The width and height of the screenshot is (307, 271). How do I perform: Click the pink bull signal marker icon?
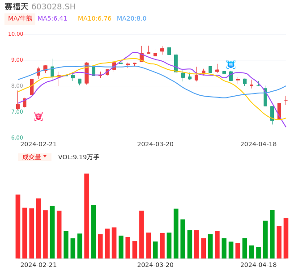[38, 116]
